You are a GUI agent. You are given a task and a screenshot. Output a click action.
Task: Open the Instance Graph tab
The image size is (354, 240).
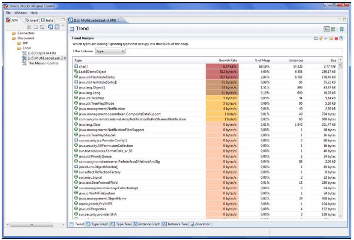click(146, 224)
